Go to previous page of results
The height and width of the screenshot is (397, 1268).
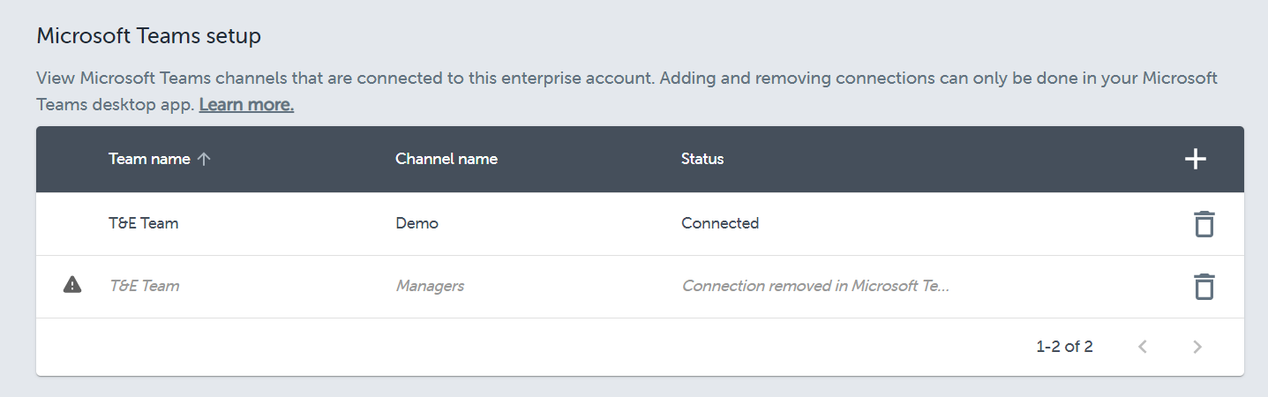coord(1143,347)
